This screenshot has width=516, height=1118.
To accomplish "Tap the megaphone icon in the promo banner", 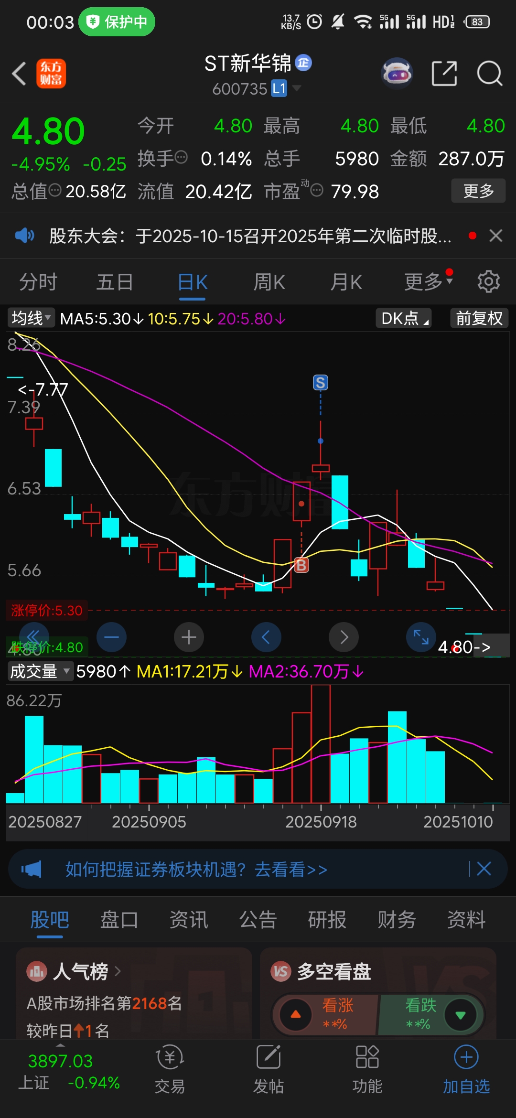I will [32, 869].
